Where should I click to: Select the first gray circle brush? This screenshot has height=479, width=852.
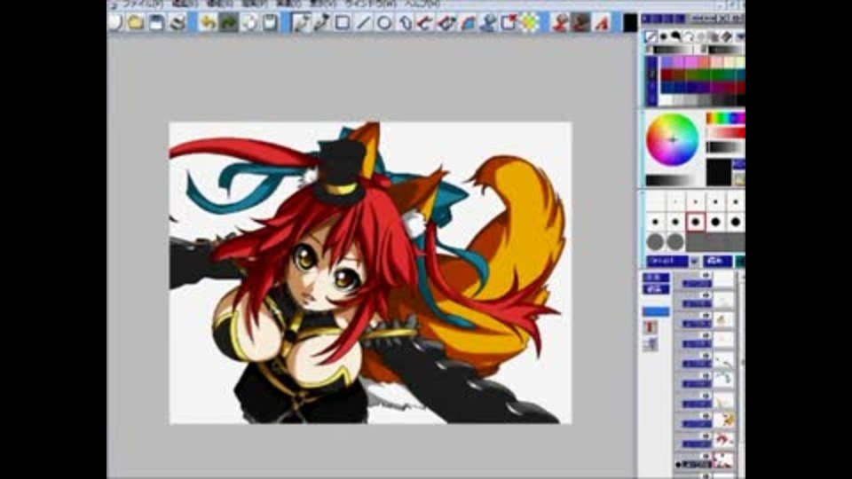(x=655, y=241)
